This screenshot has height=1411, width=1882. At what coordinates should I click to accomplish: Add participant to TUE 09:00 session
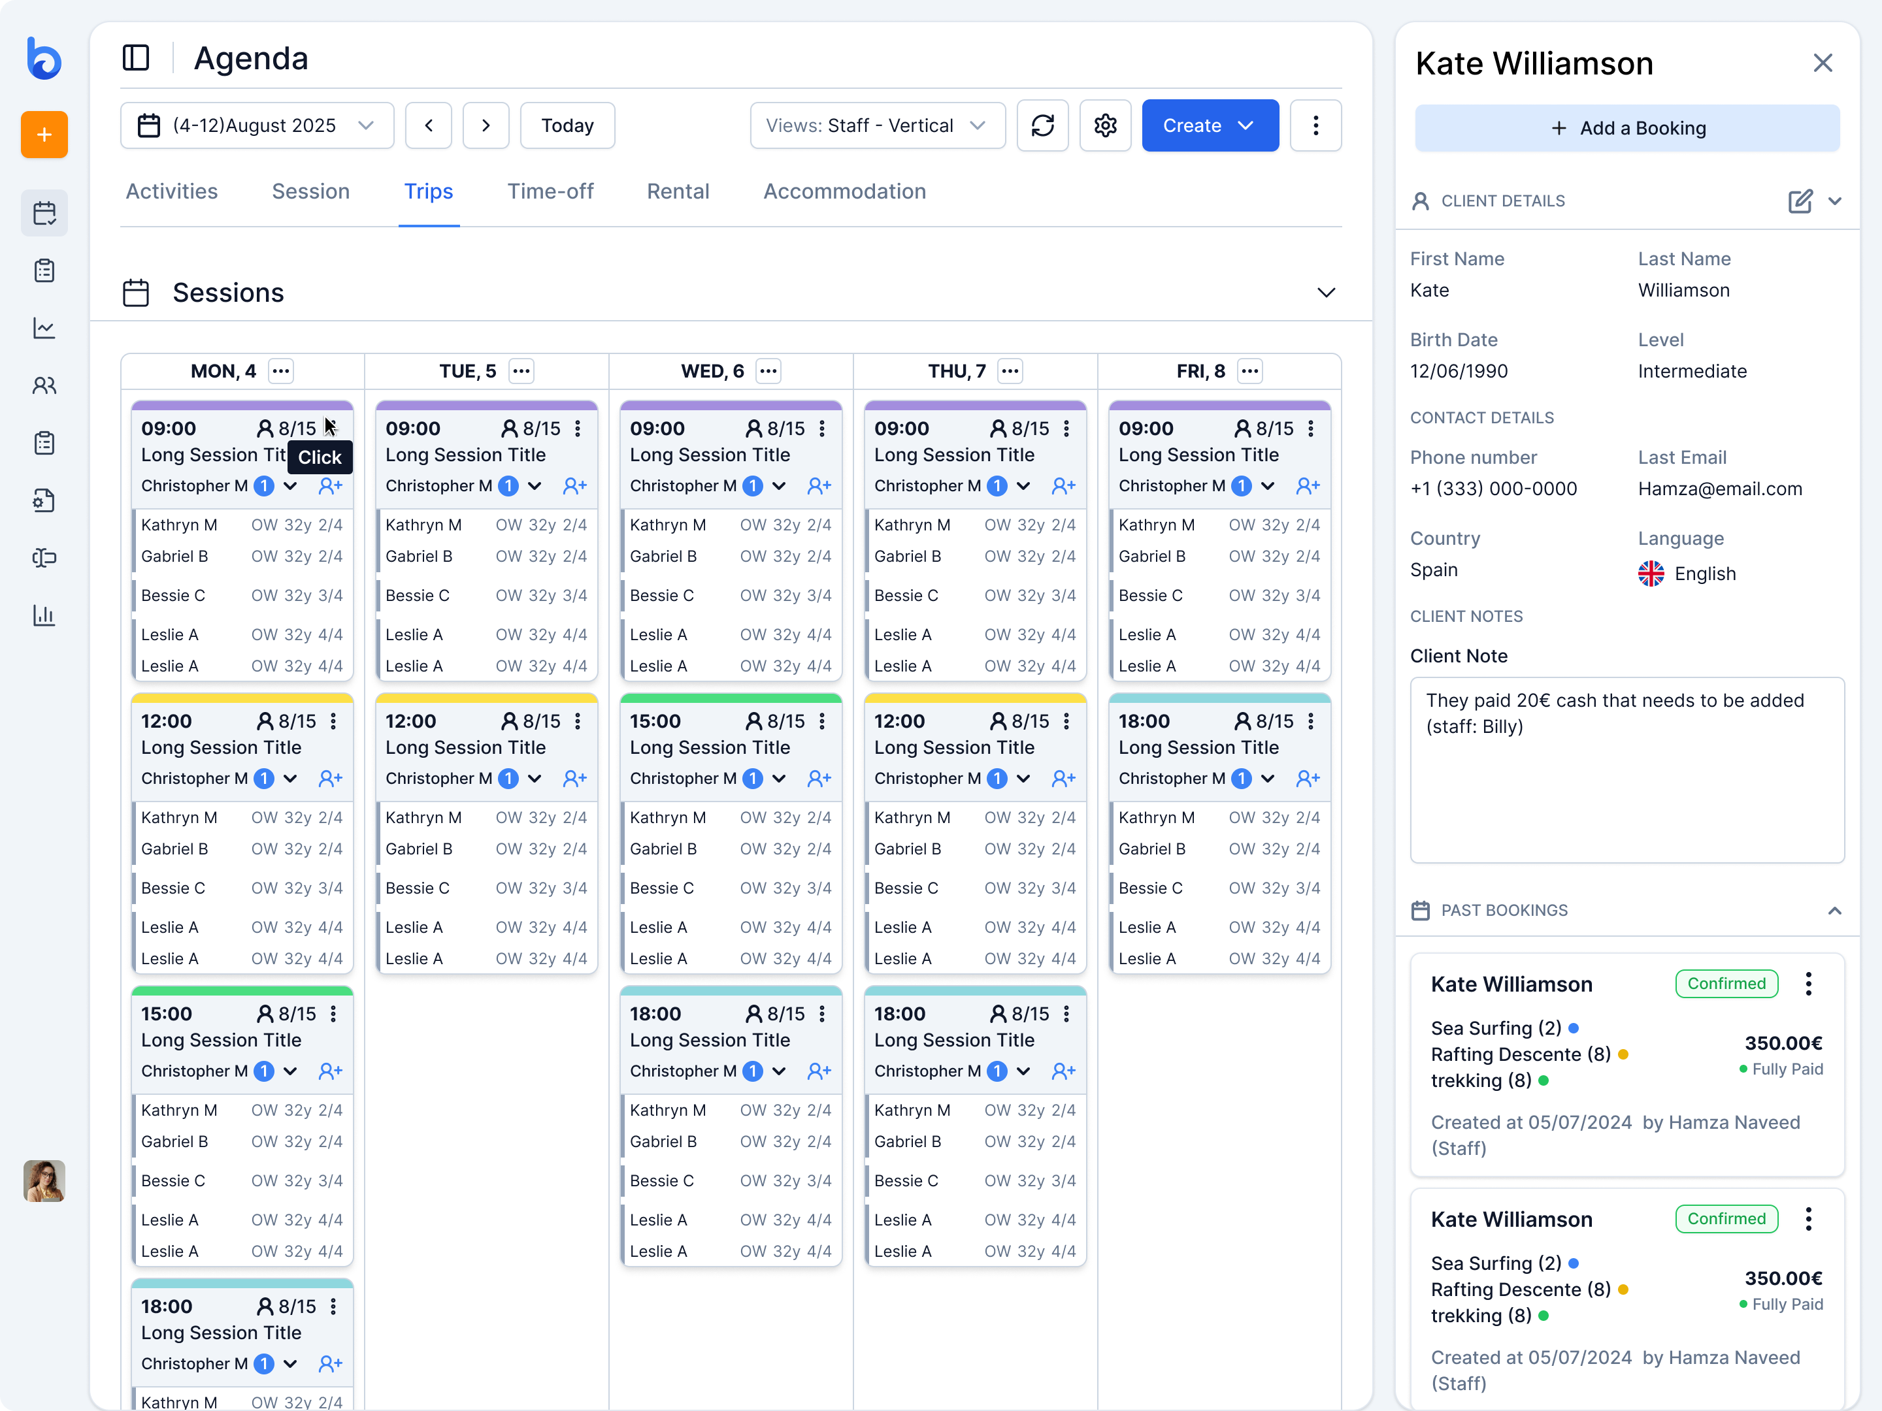point(575,485)
